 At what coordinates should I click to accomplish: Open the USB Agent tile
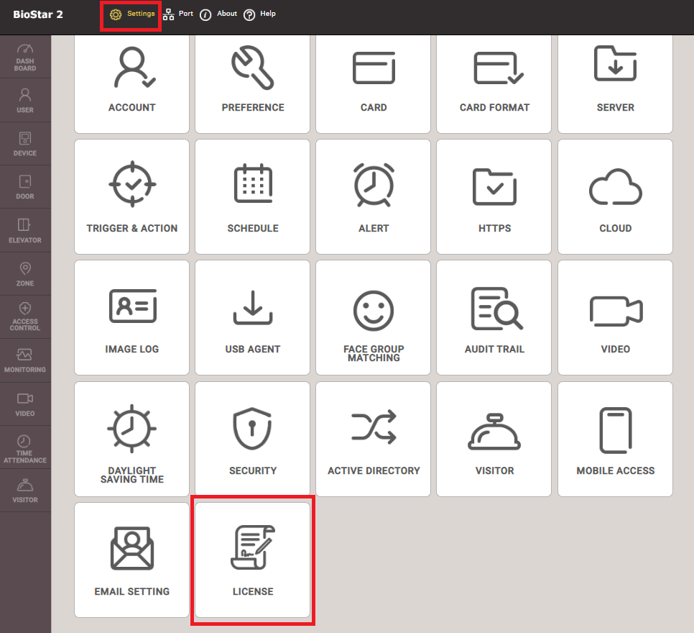(253, 317)
